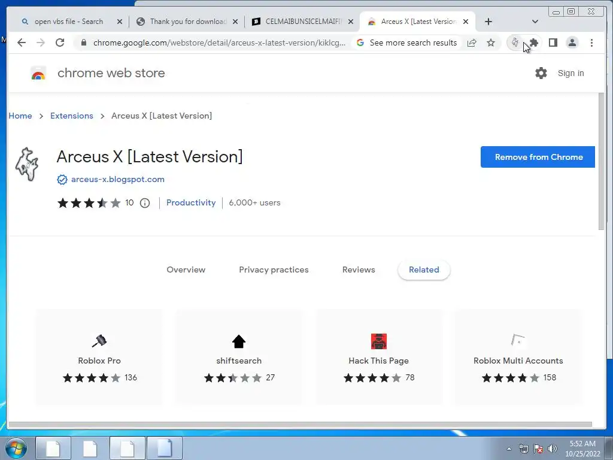613x460 pixels.
Task: Open arceus-x.blogspot.com publisher link
Action: (x=118, y=180)
